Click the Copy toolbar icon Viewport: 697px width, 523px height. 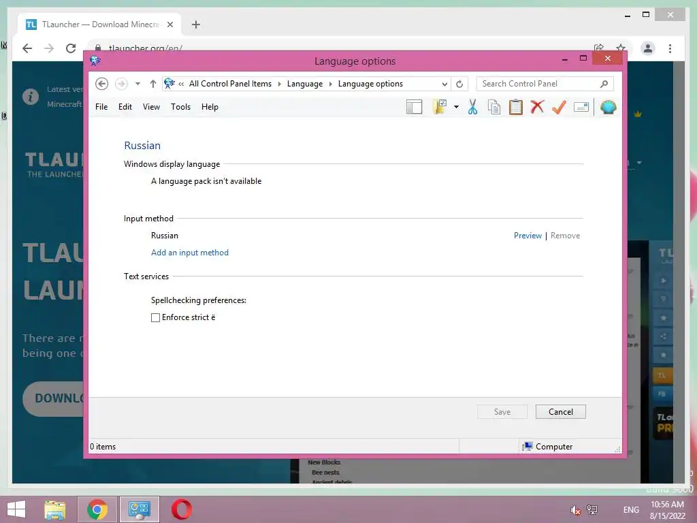(x=494, y=107)
